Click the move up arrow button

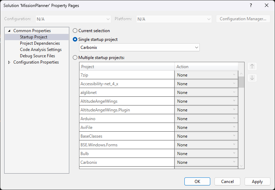click(252, 66)
